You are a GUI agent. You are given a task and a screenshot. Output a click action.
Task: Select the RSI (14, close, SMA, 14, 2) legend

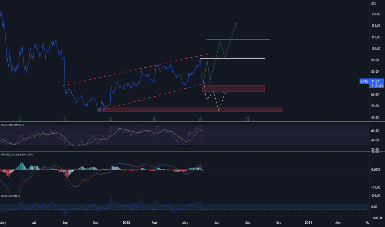(x=13, y=125)
